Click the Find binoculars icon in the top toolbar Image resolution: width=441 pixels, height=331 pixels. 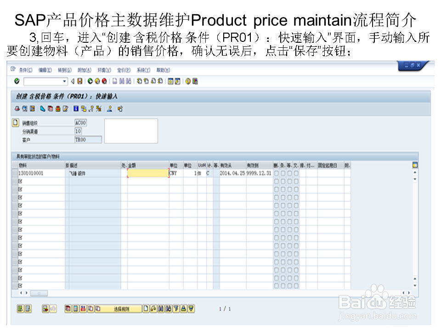click(x=122, y=81)
